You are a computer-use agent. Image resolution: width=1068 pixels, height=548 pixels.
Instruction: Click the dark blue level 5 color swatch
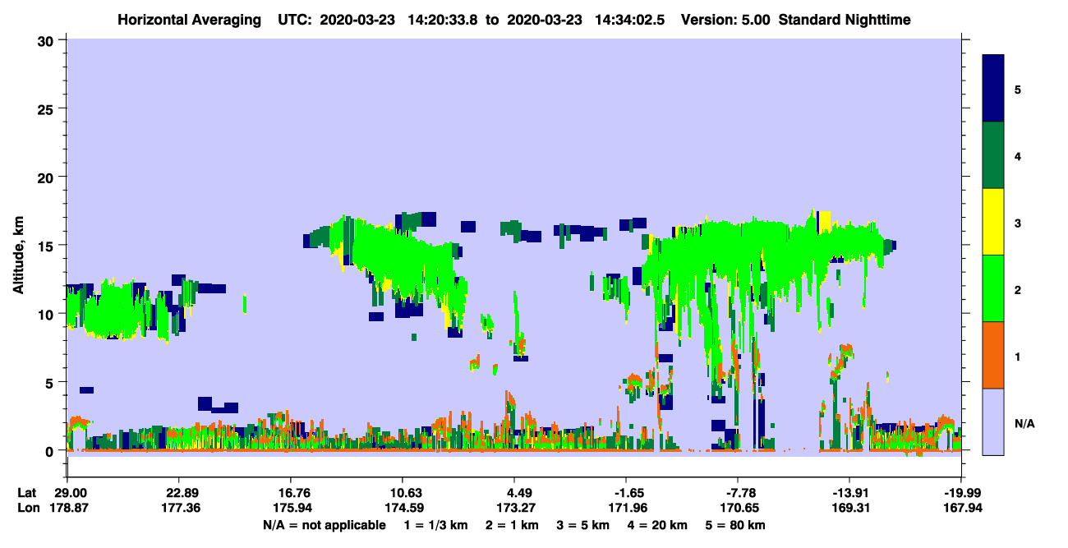coord(994,88)
